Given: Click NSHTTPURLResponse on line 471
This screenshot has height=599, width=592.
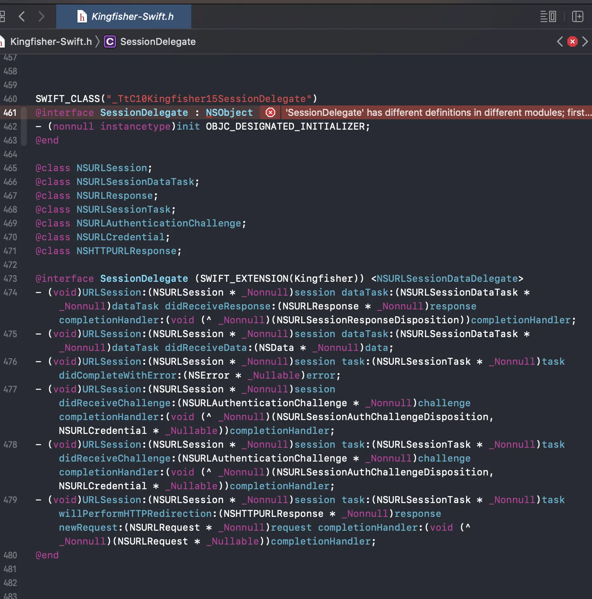Looking at the screenshot, I should pos(126,251).
